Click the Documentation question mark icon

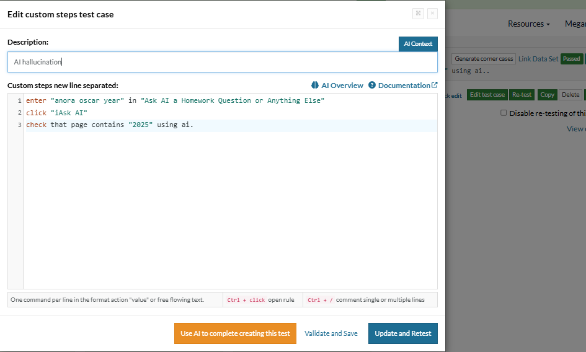[372, 86]
